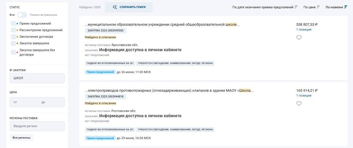Open the 1 позиция link under 538 807,33 ₽
This screenshot has width=353, height=148.
pyautogui.click(x=304, y=29)
